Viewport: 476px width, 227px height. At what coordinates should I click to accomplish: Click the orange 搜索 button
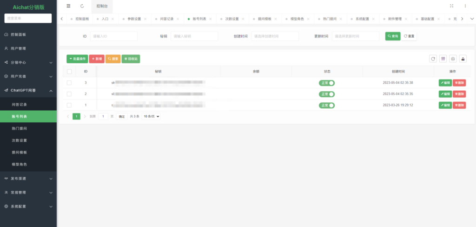pos(113,59)
